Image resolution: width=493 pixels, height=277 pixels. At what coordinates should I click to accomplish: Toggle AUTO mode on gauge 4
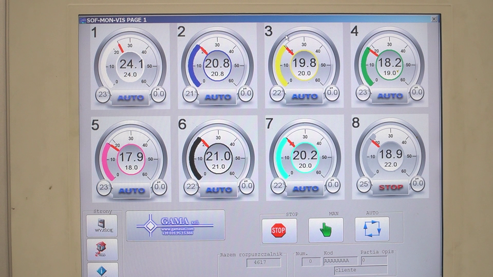click(x=390, y=96)
